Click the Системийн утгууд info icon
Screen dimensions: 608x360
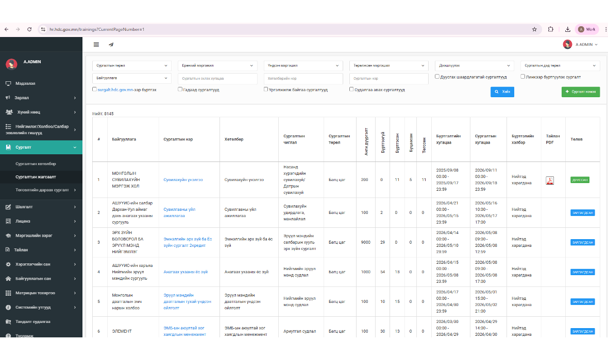(8, 308)
